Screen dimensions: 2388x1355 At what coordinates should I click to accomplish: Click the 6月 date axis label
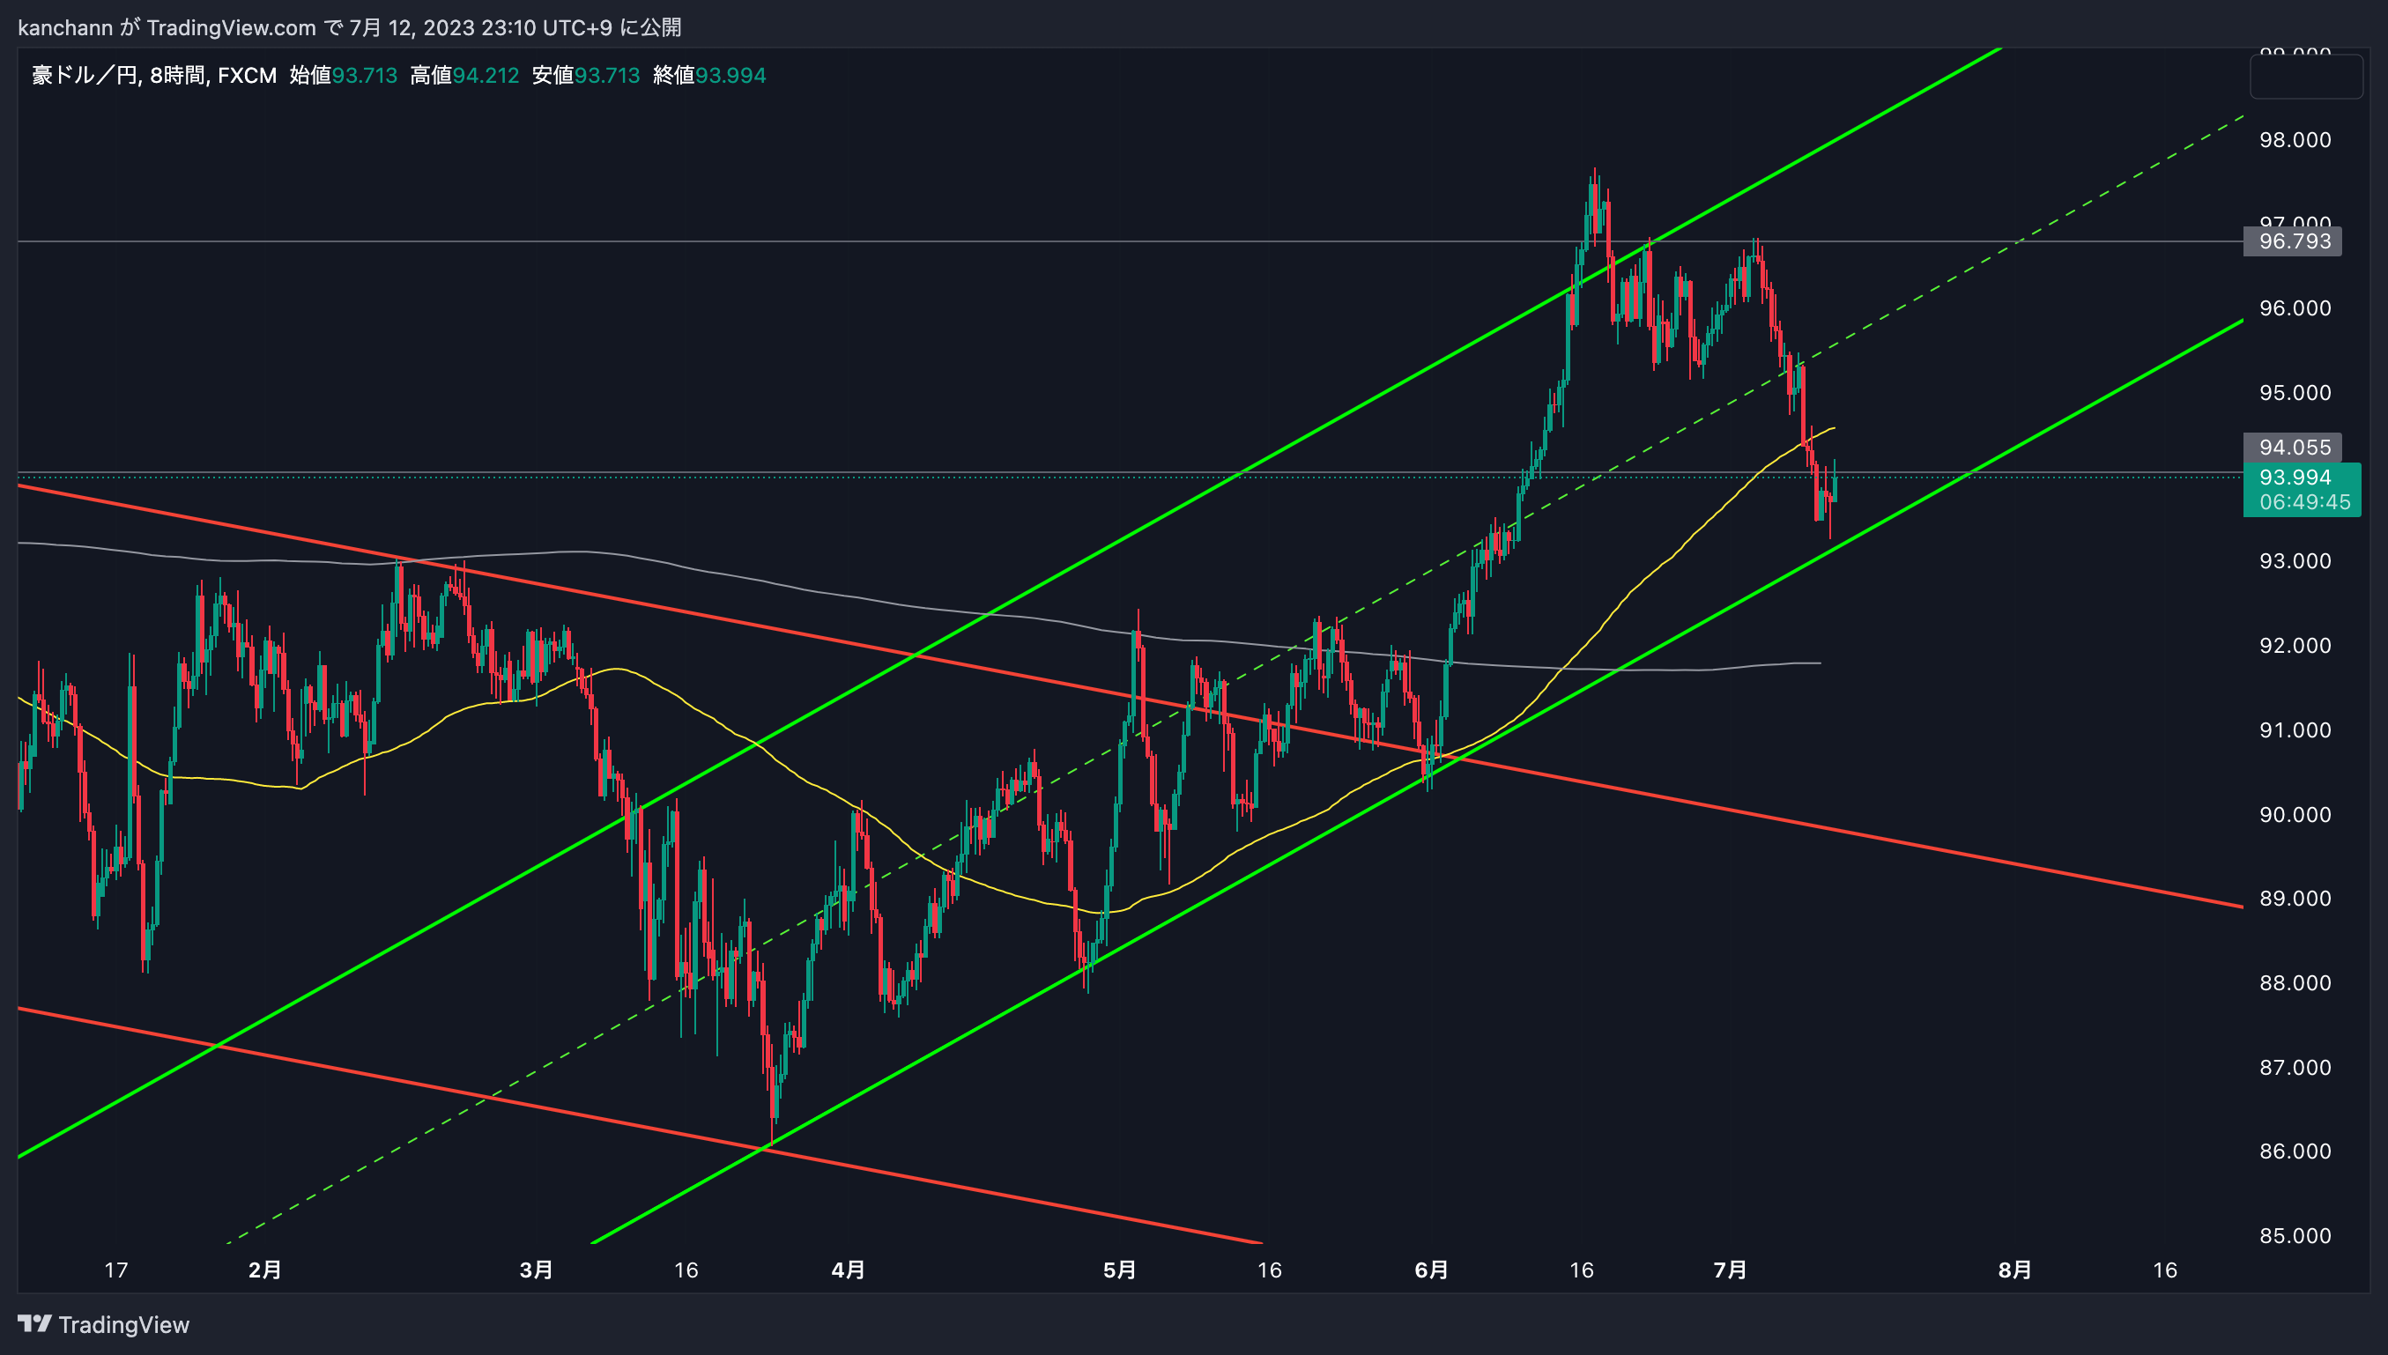tap(1431, 1270)
